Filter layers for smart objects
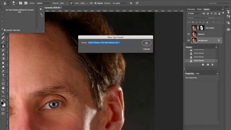Image resolution: width=231 pixels, height=130 pixels. click(219, 13)
